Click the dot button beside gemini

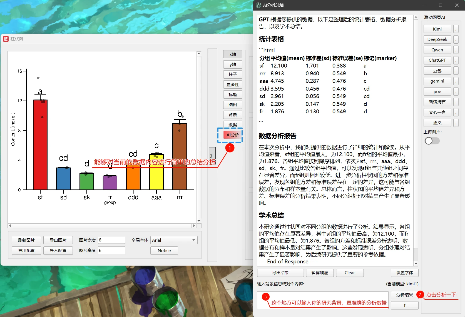click(456, 81)
